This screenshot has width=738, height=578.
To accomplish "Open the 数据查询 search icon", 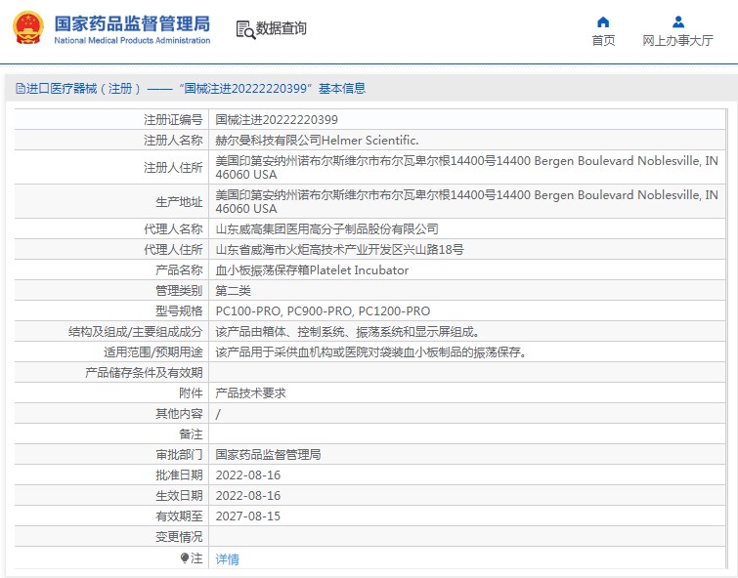I will (x=245, y=29).
